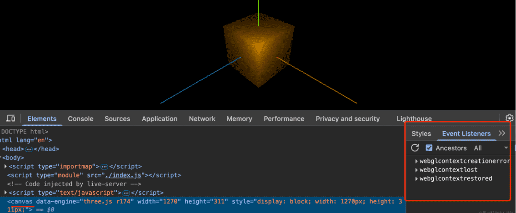Click ellipsis in importmap script tag
Viewport: 516px width, 213px height.
(x=104, y=167)
